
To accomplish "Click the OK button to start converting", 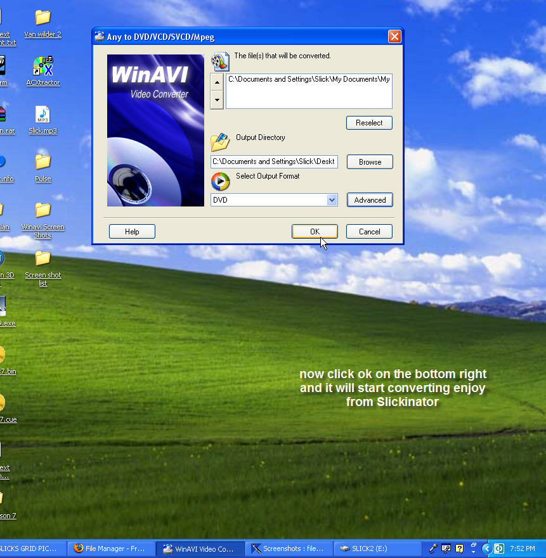I will 315,232.
